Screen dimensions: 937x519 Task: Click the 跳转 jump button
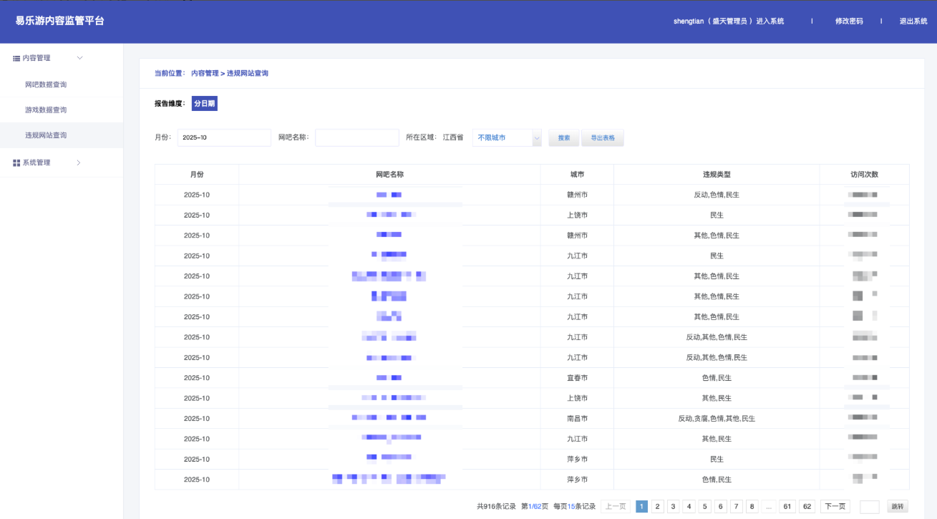(898, 507)
